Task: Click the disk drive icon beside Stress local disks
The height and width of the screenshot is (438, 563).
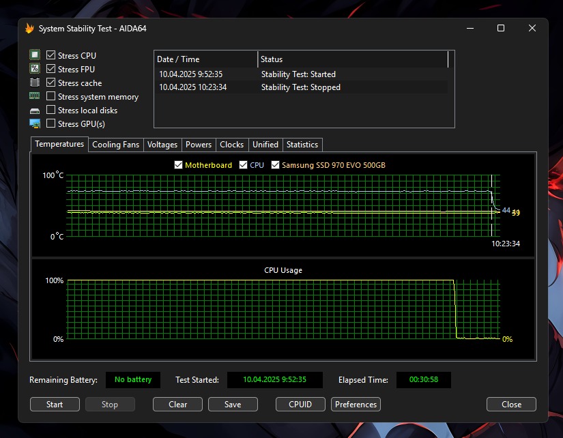Action: coord(35,111)
